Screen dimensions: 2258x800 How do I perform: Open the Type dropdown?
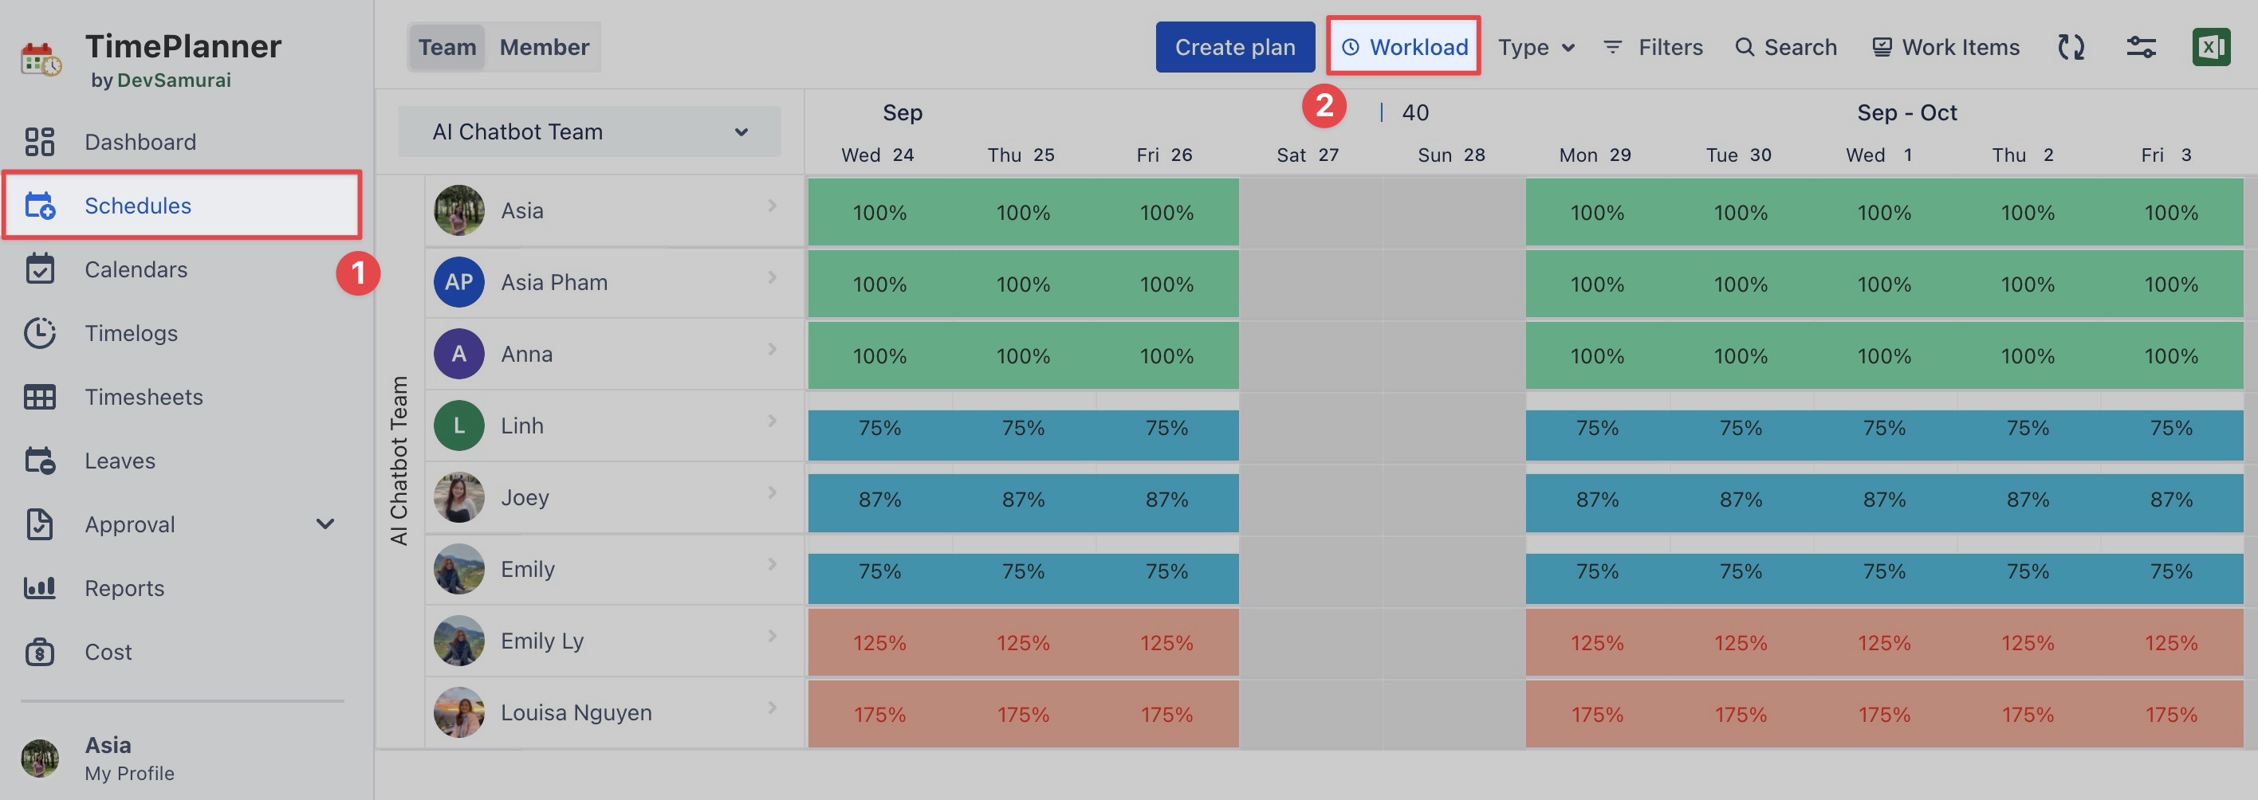coord(1536,47)
